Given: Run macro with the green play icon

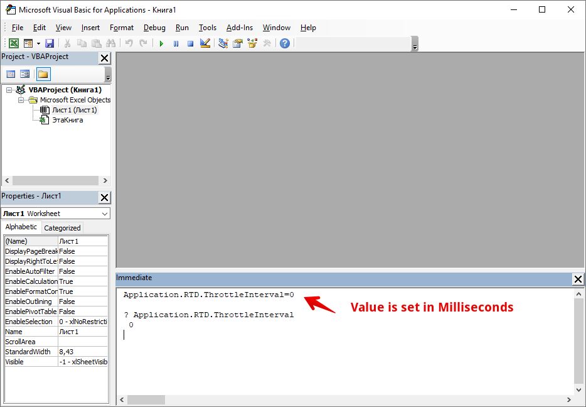Looking at the screenshot, I should click(161, 43).
